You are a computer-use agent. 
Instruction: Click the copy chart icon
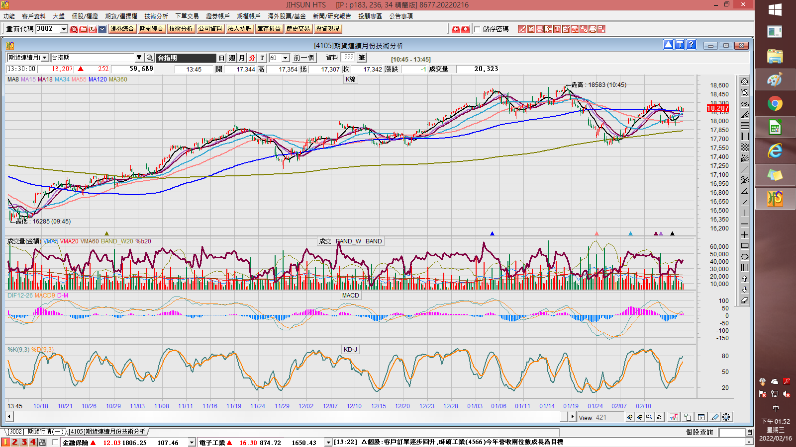click(688, 417)
